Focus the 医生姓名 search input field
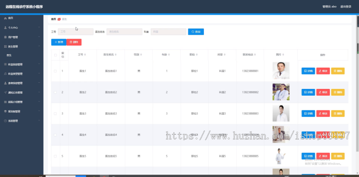 click(x=124, y=32)
